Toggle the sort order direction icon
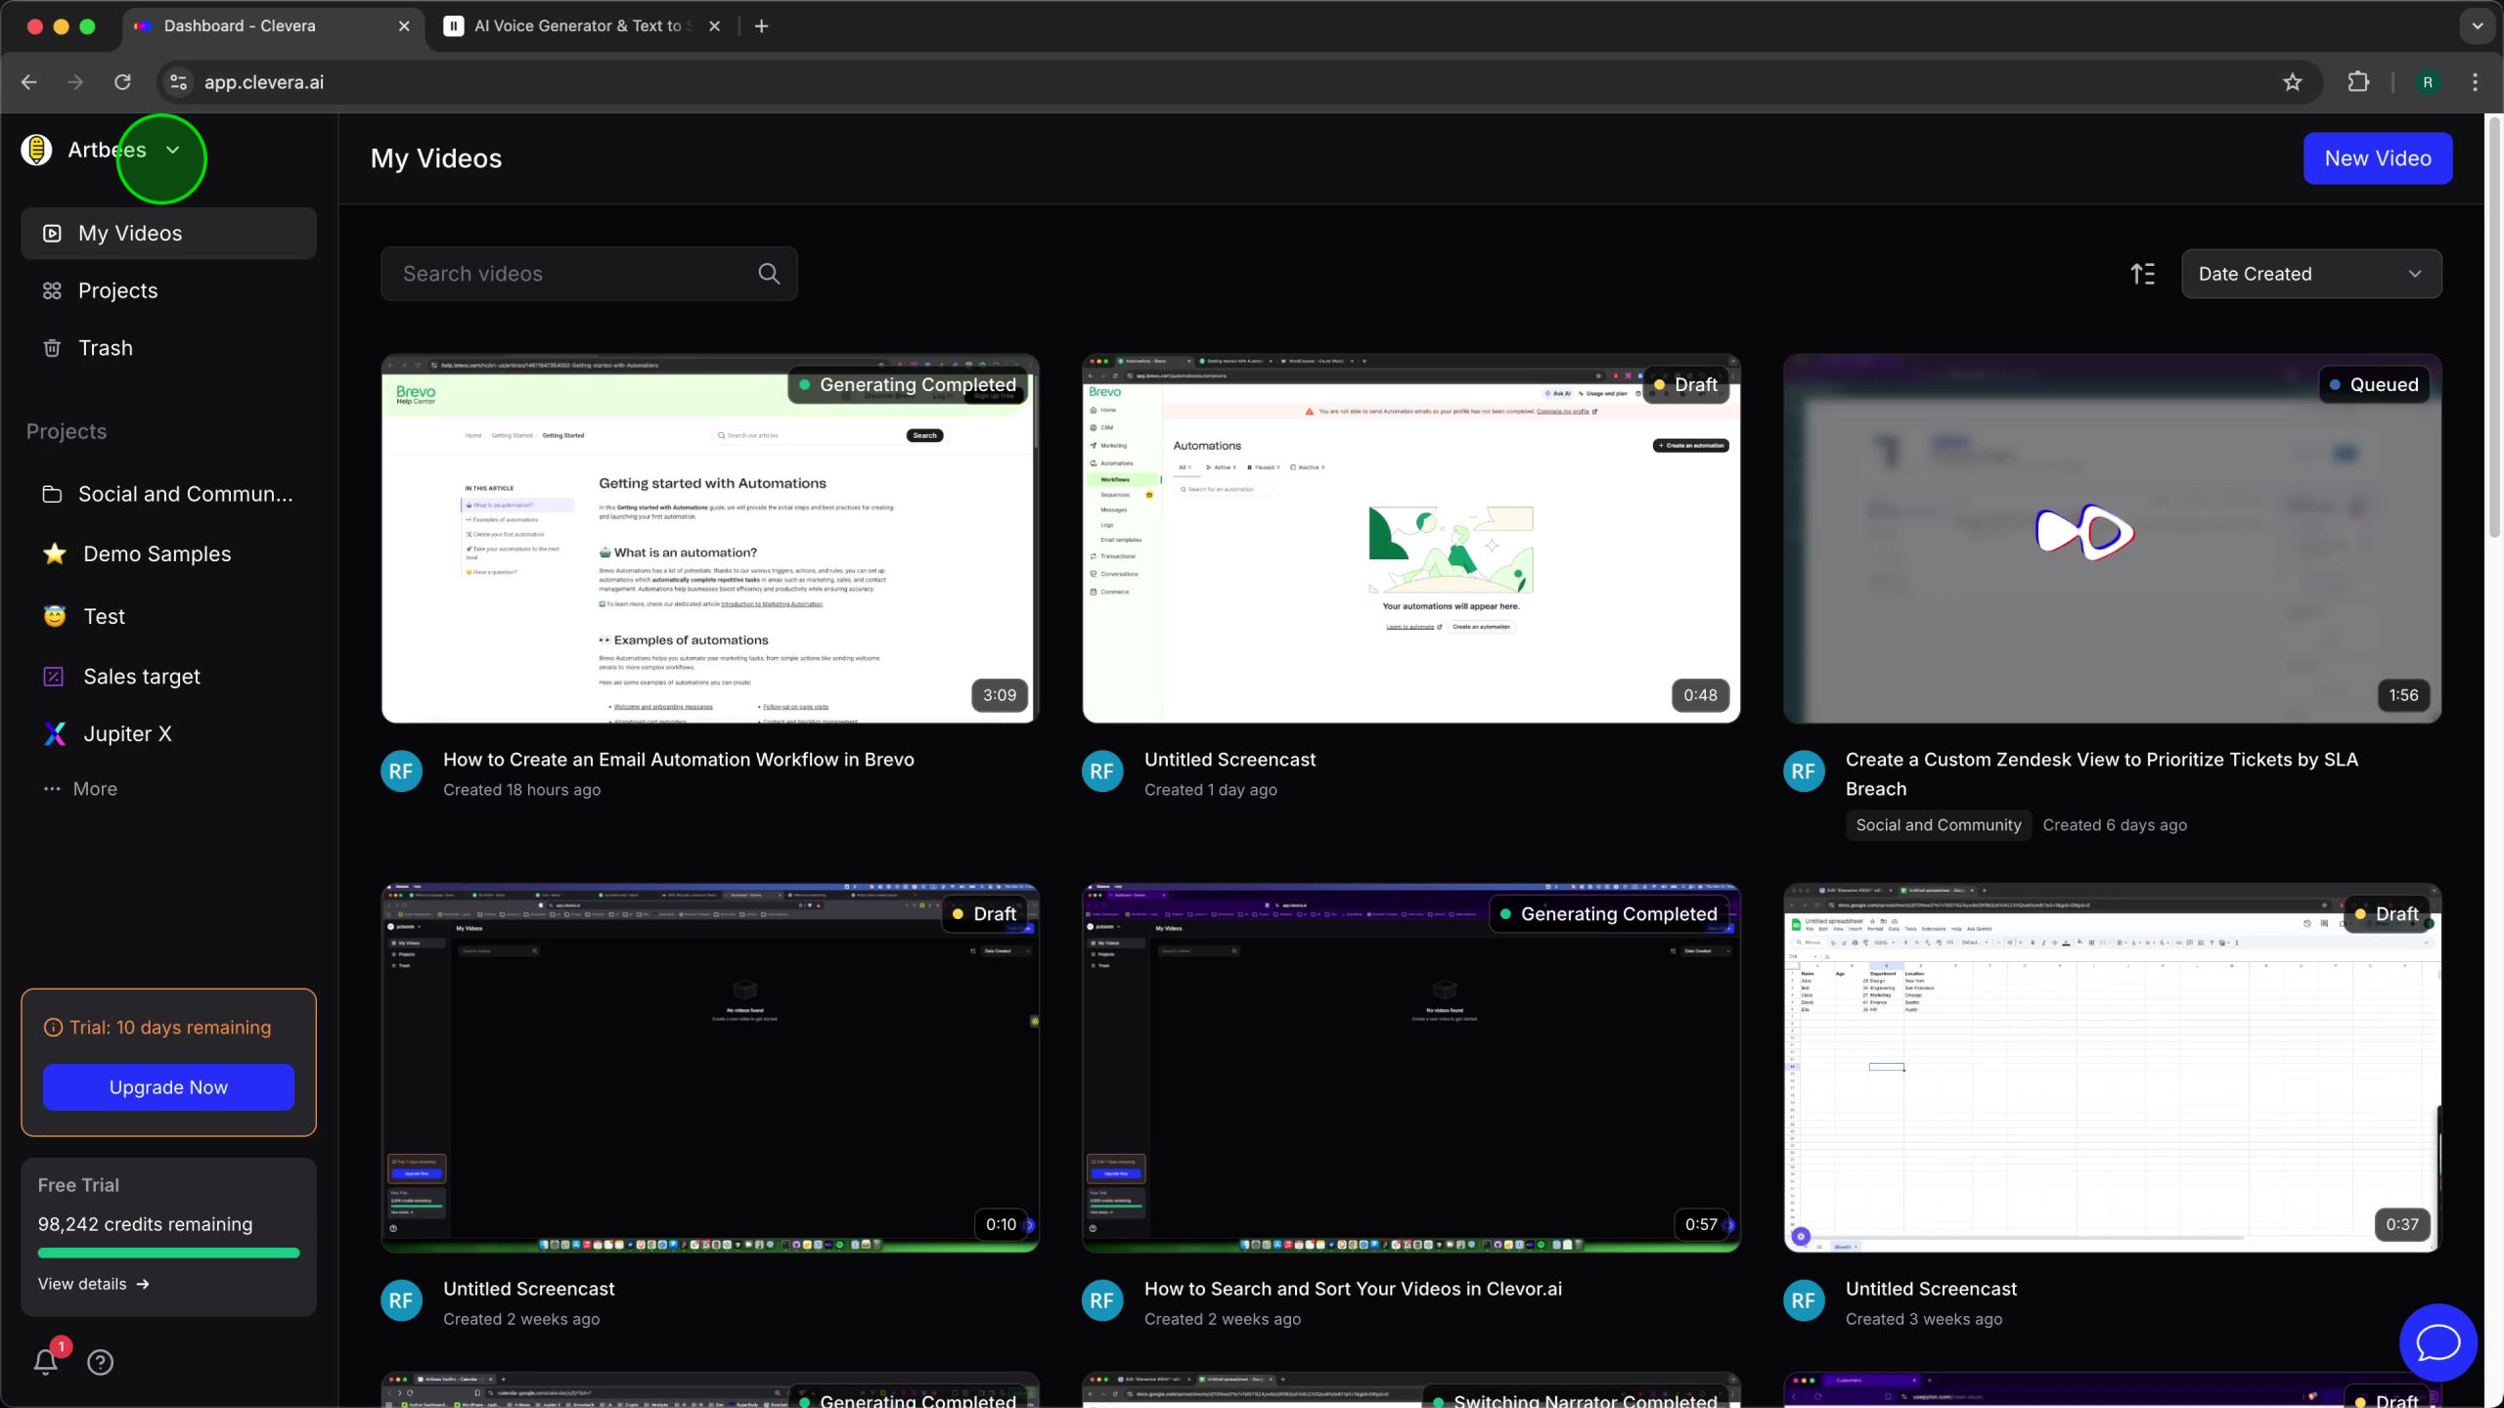The image size is (2504, 1408). pyautogui.click(x=2142, y=274)
